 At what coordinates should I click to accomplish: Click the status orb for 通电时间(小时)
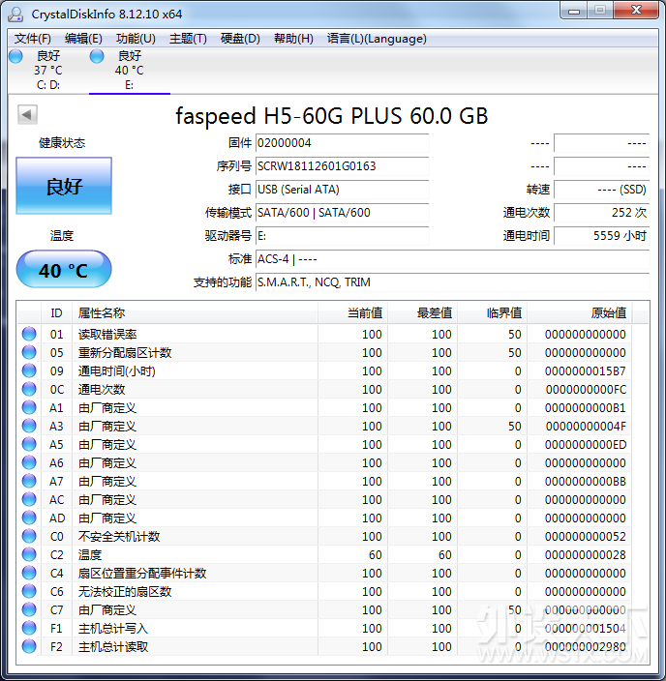pos(29,370)
